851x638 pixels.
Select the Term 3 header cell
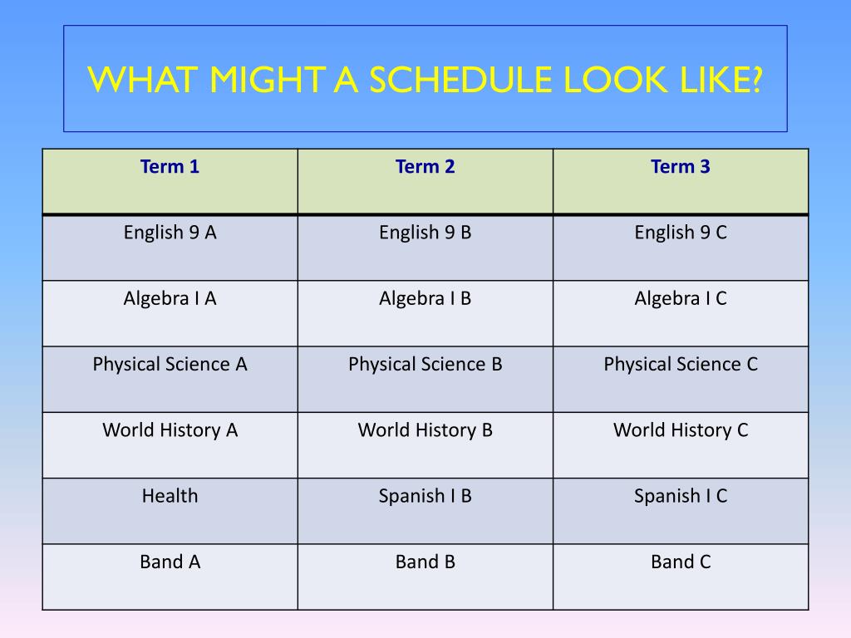pos(681,181)
